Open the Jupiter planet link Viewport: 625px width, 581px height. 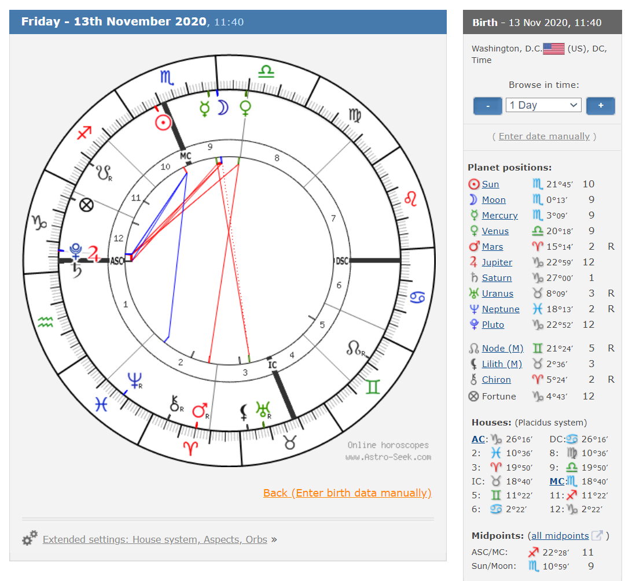click(x=497, y=262)
